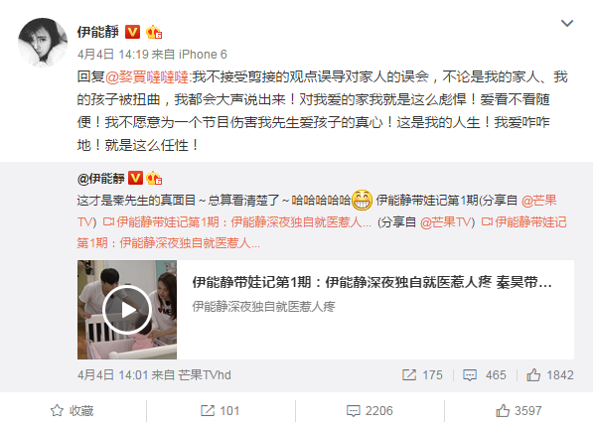Repost using the forward button showing 101

[x=221, y=411]
